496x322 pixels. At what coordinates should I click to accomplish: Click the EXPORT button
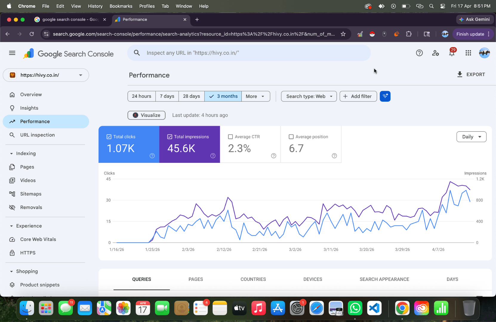[471, 75]
